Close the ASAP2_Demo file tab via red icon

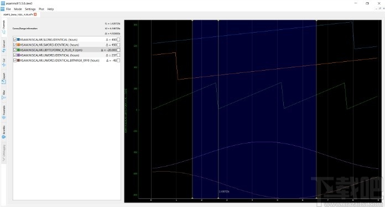click(35, 14)
